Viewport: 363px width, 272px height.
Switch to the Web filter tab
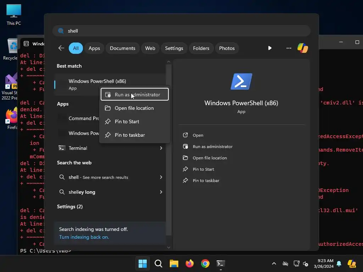[x=150, y=48]
